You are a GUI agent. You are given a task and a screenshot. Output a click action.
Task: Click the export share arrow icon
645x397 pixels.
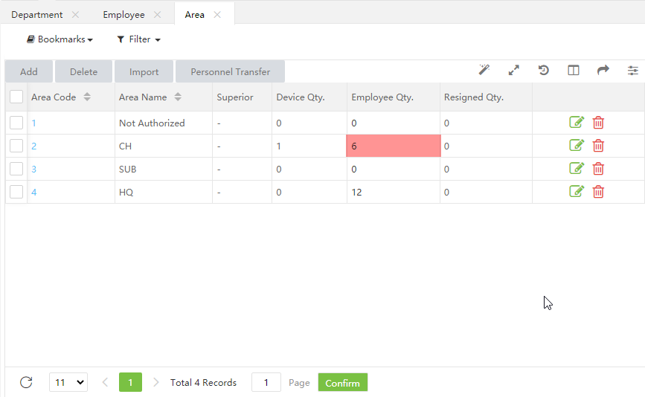pyautogui.click(x=603, y=71)
